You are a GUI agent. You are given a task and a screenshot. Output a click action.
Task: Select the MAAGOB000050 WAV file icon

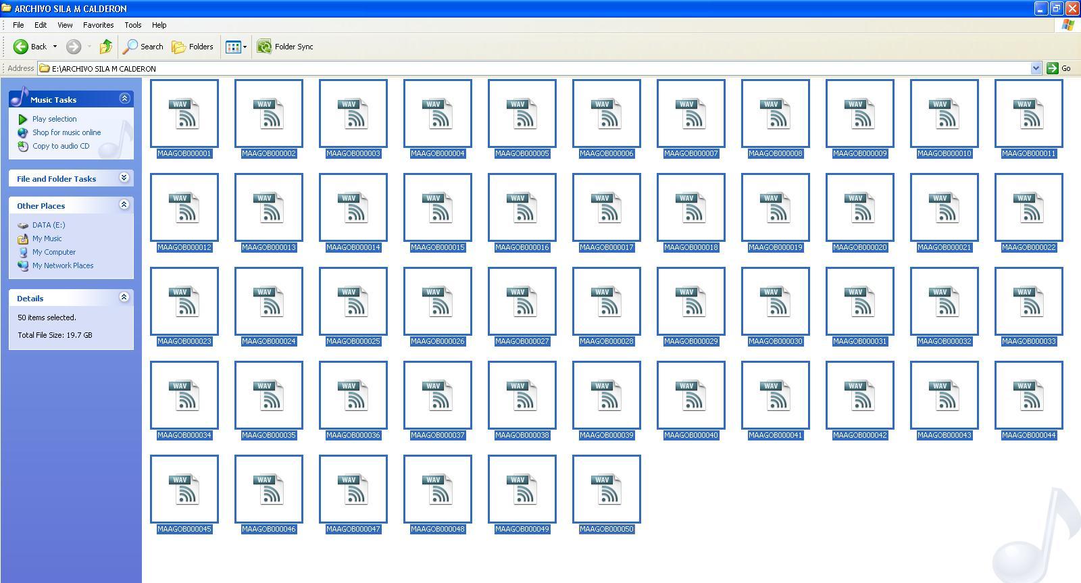(x=607, y=489)
